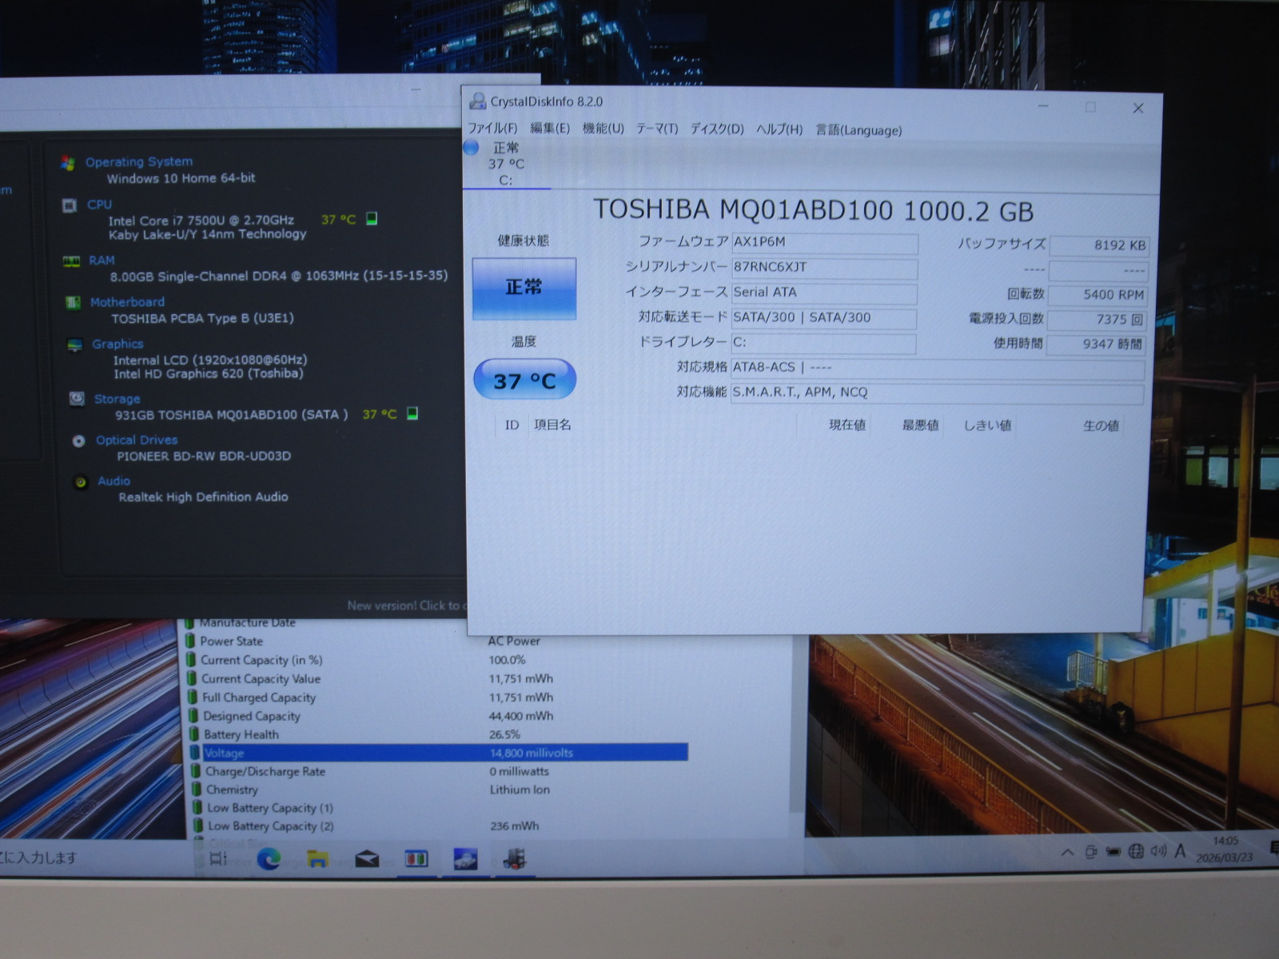Click the Motherboard icon in summary
This screenshot has width=1279, height=959.
click(73, 303)
